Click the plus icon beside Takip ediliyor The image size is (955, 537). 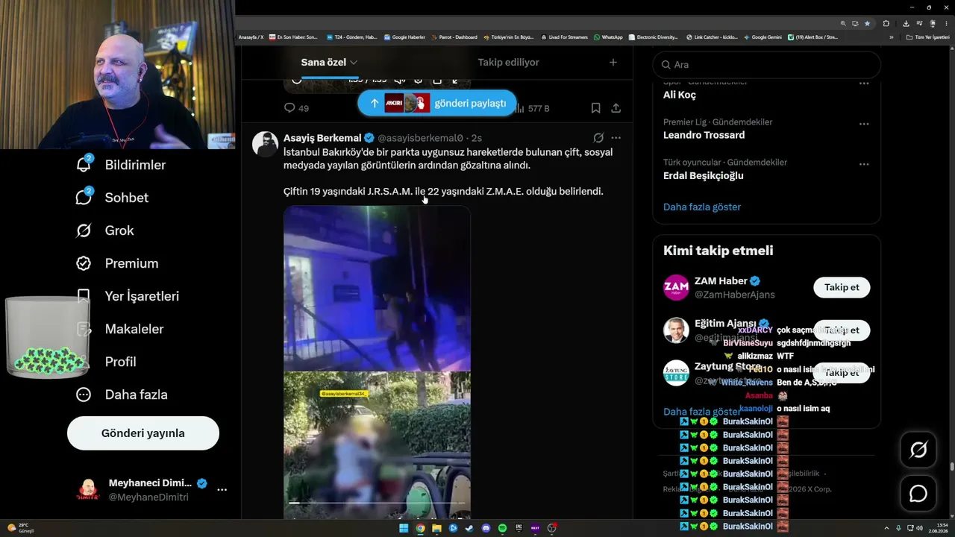tap(613, 63)
